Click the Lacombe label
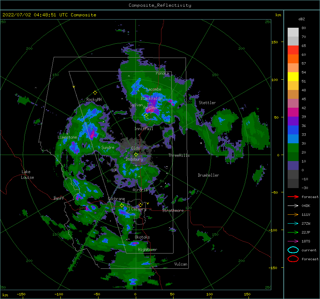The image size is (320, 299). 154,89
